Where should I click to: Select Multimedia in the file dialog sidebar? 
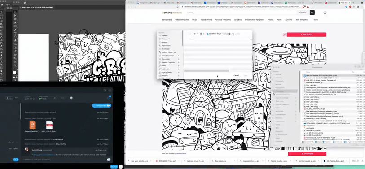pos(166,69)
